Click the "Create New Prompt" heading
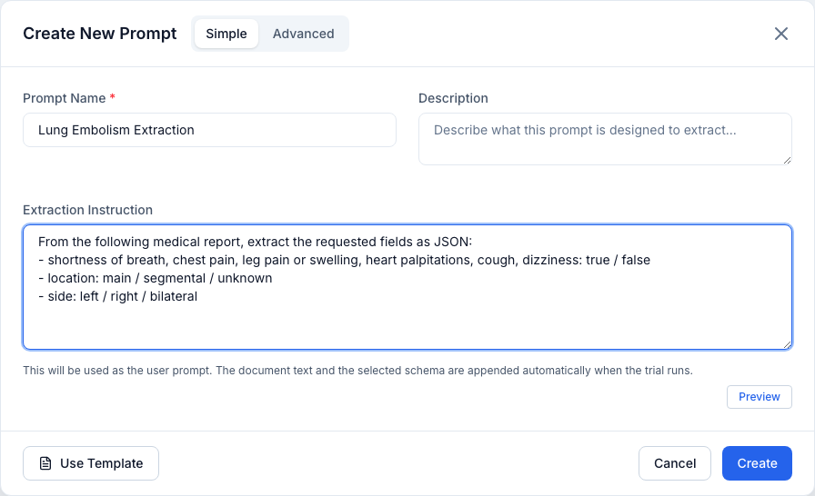Image resolution: width=815 pixels, height=496 pixels. 100,34
